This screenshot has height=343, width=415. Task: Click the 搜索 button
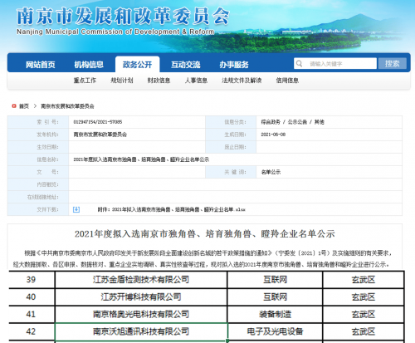click(x=393, y=64)
